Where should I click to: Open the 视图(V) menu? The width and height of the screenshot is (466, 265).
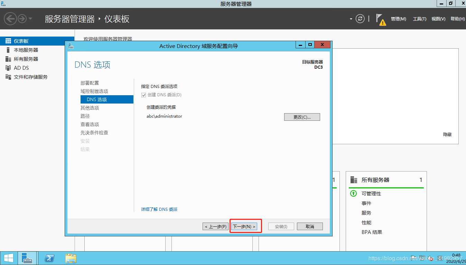[438, 19]
